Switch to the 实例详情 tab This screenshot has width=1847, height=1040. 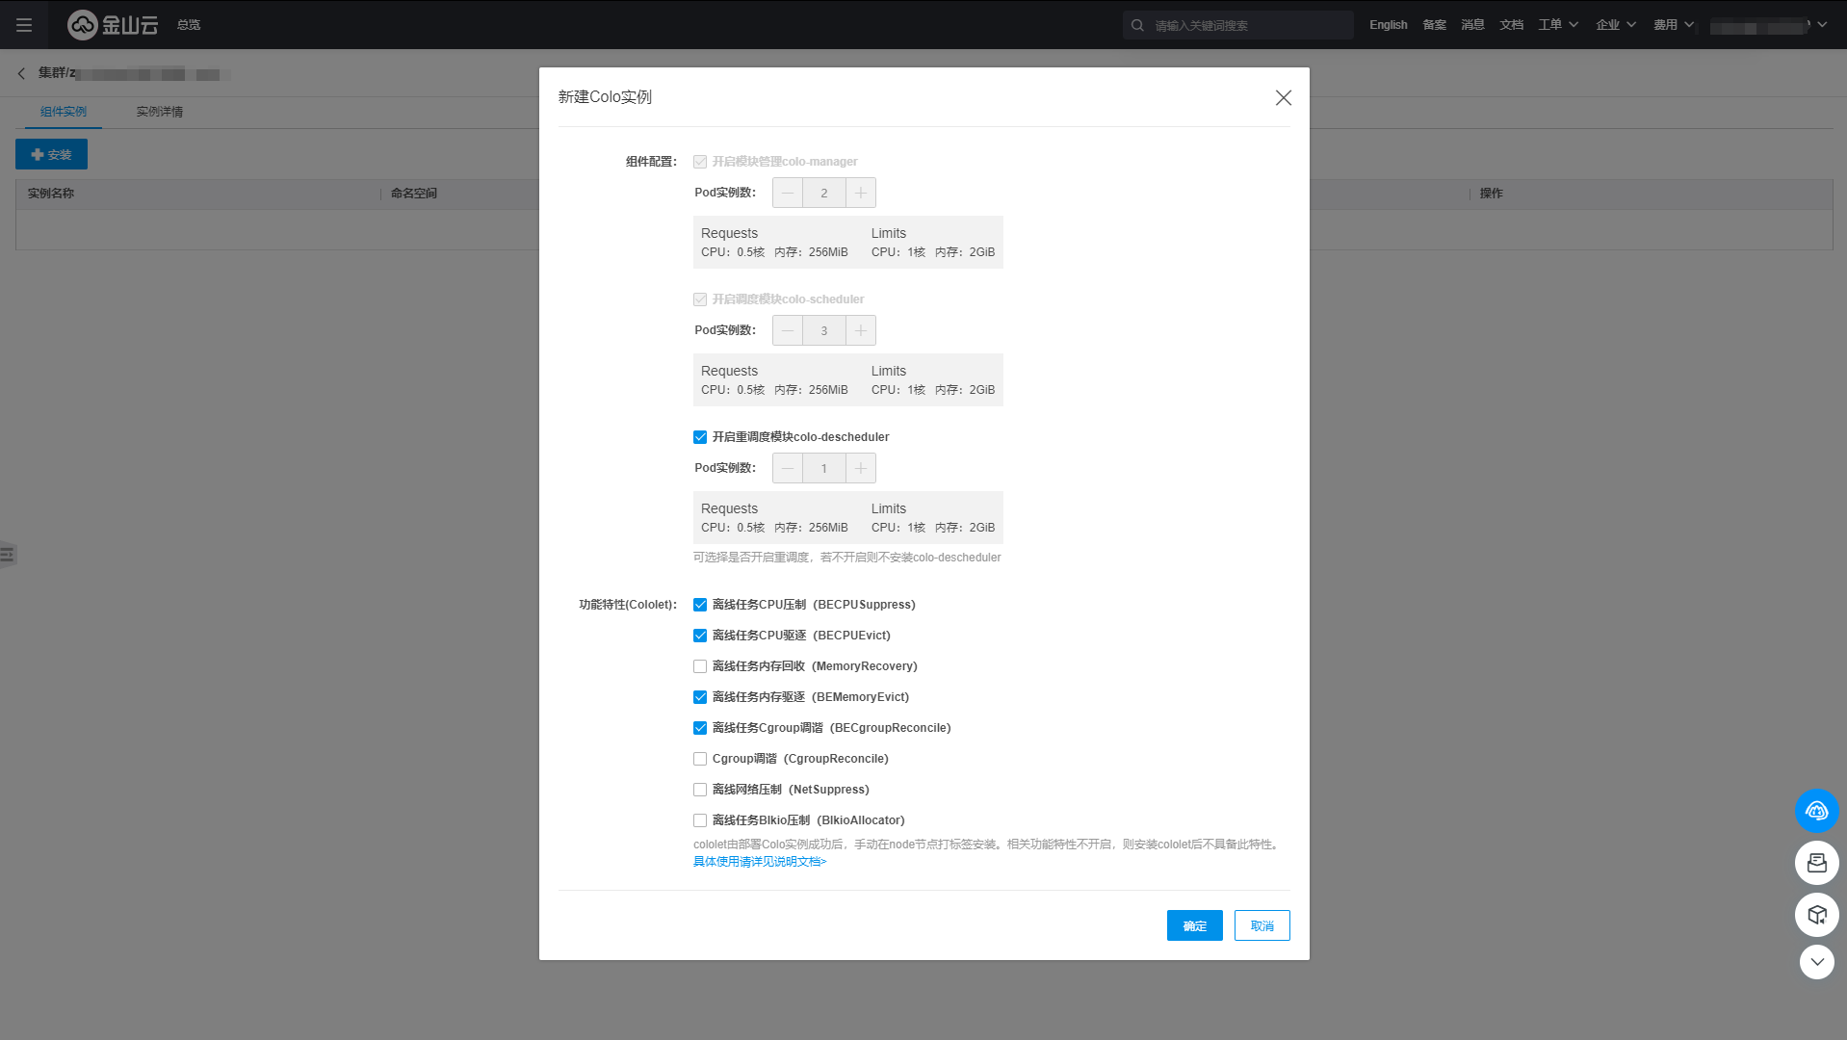tap(160, 112)
